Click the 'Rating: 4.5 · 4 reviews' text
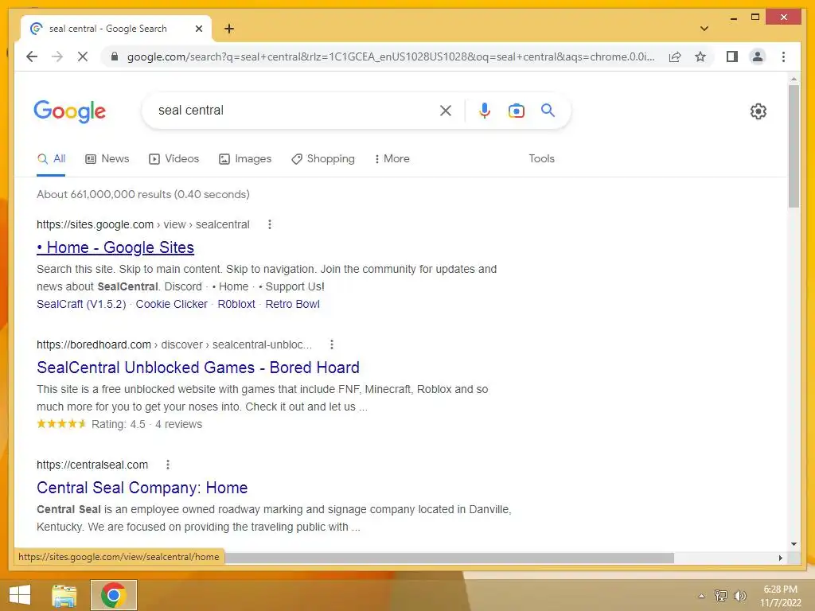The width and height of the screenshot is (815, 611). coord(146,425)
